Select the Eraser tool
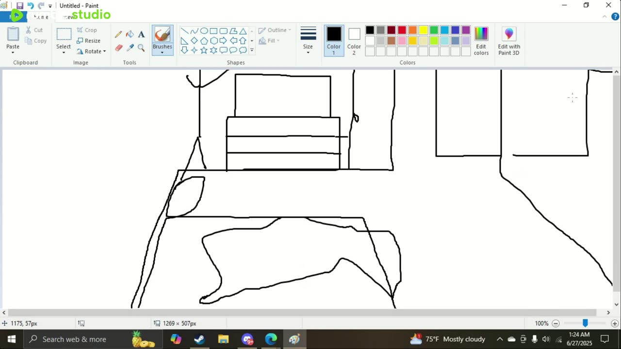The height and width of the screenshot is (349, 621). pyautogui.click(x=118, y=48)
